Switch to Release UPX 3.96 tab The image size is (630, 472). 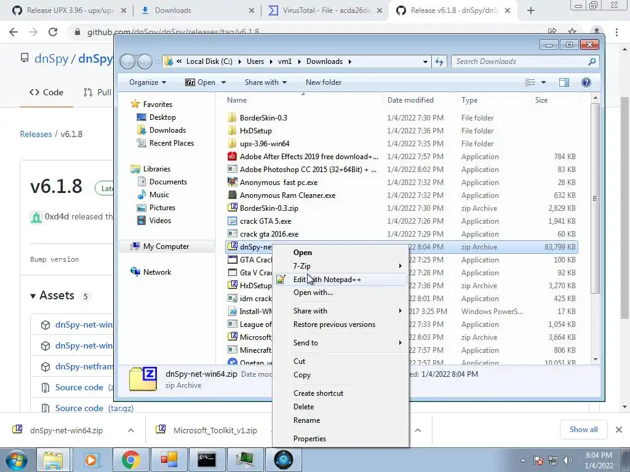click(70, 10)
